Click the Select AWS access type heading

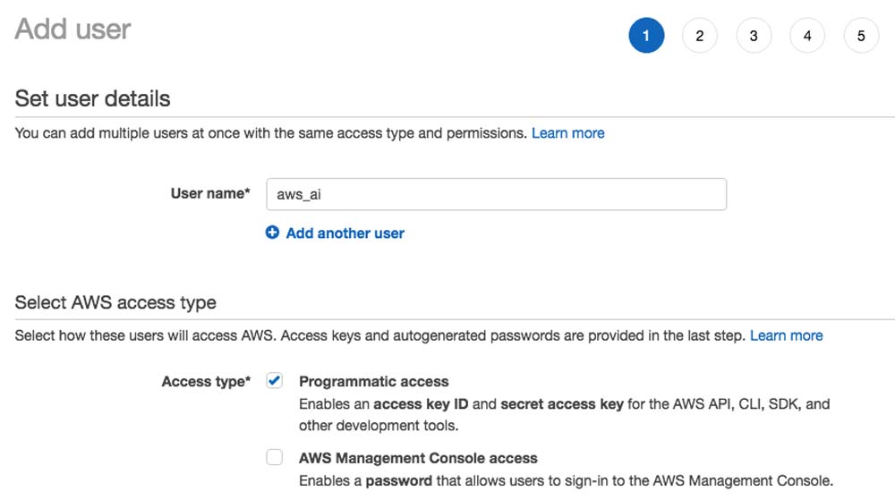click(x=115, y=302)
